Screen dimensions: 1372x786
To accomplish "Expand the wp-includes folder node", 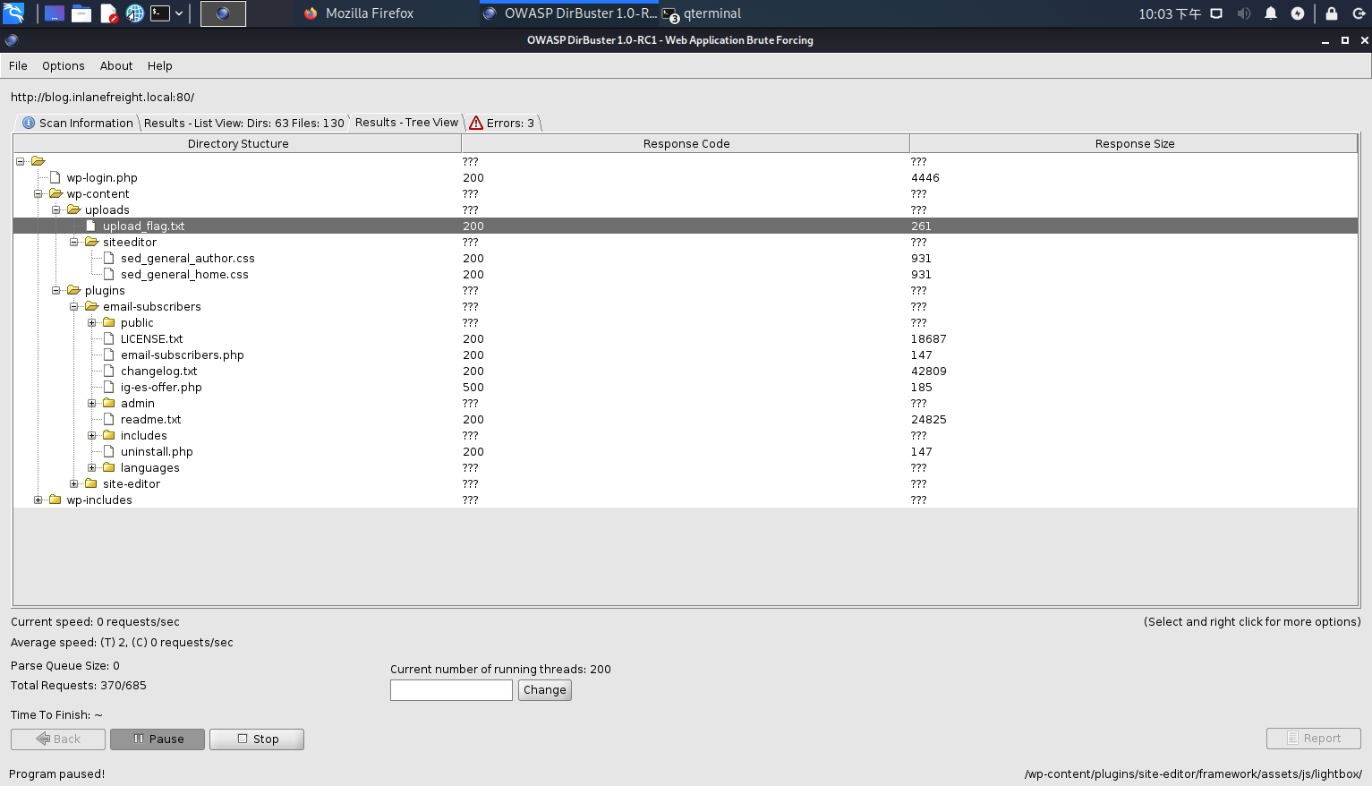I will point(37,500).
